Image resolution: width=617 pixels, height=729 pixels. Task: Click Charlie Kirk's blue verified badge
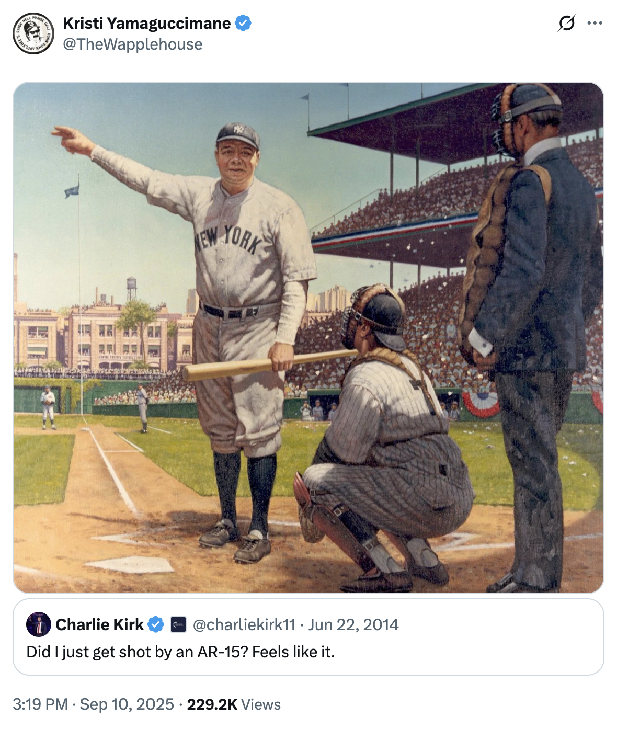click(155, 624)
